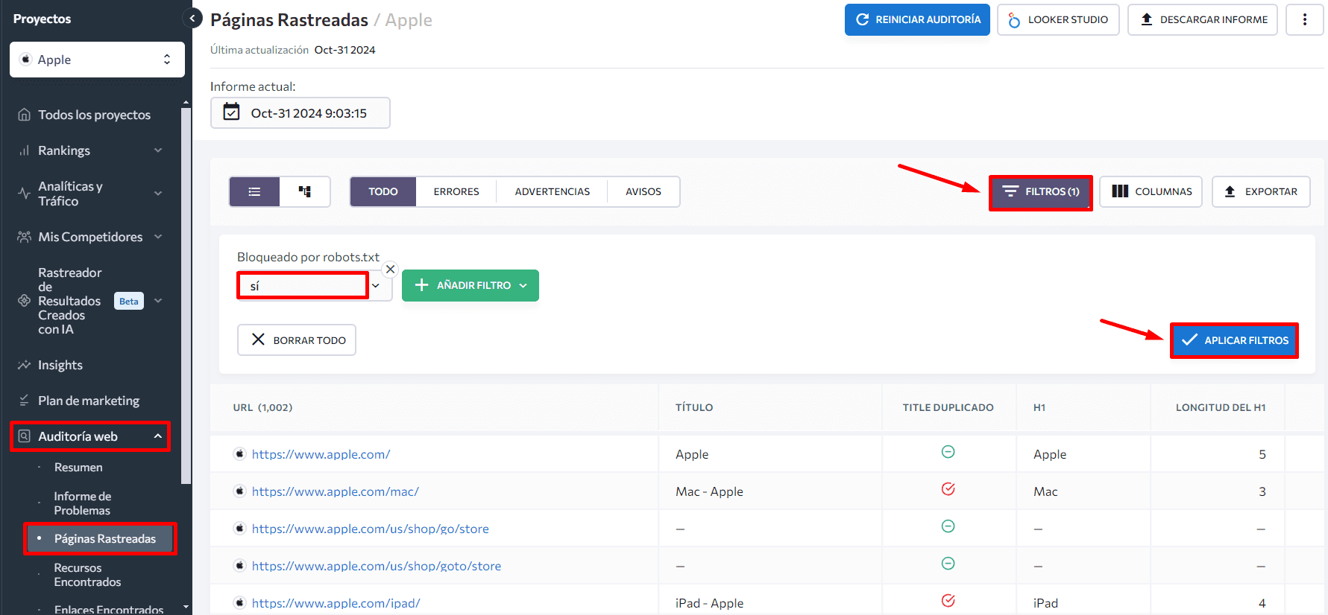This screenshot has width=1328, height=615.
Task: Select the Advertencias tab
Action: point(553,191)
